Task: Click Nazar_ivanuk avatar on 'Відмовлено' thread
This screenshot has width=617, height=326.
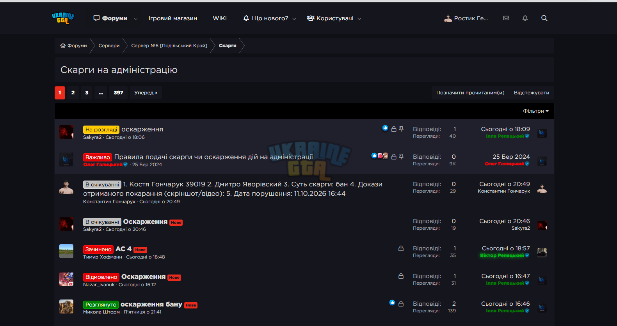Action: (x=66, y=279)
